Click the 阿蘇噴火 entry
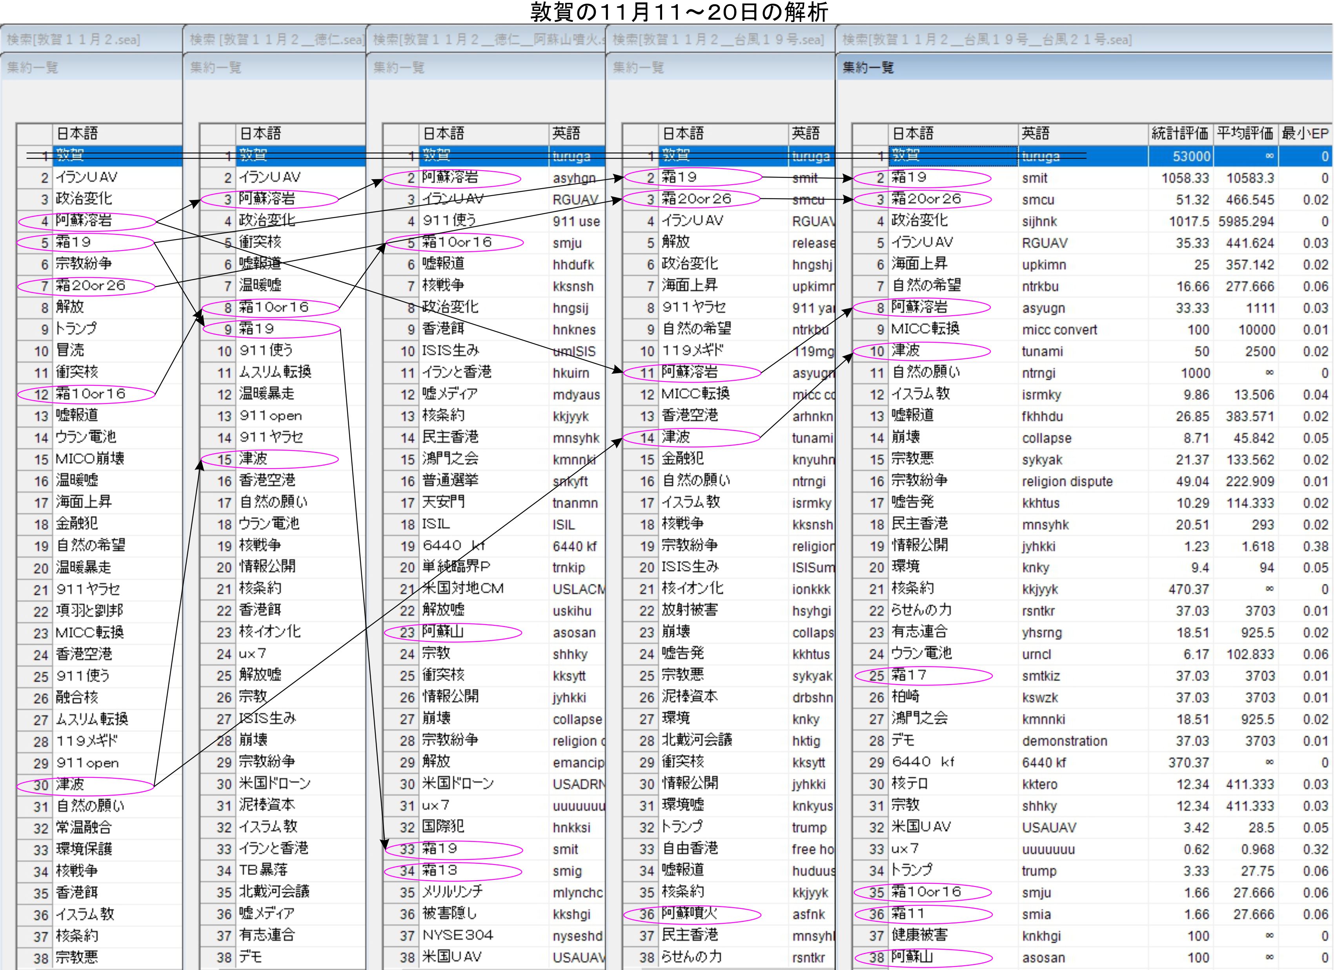The height and width of the screenshot is (970, 1334). [689, 914]
